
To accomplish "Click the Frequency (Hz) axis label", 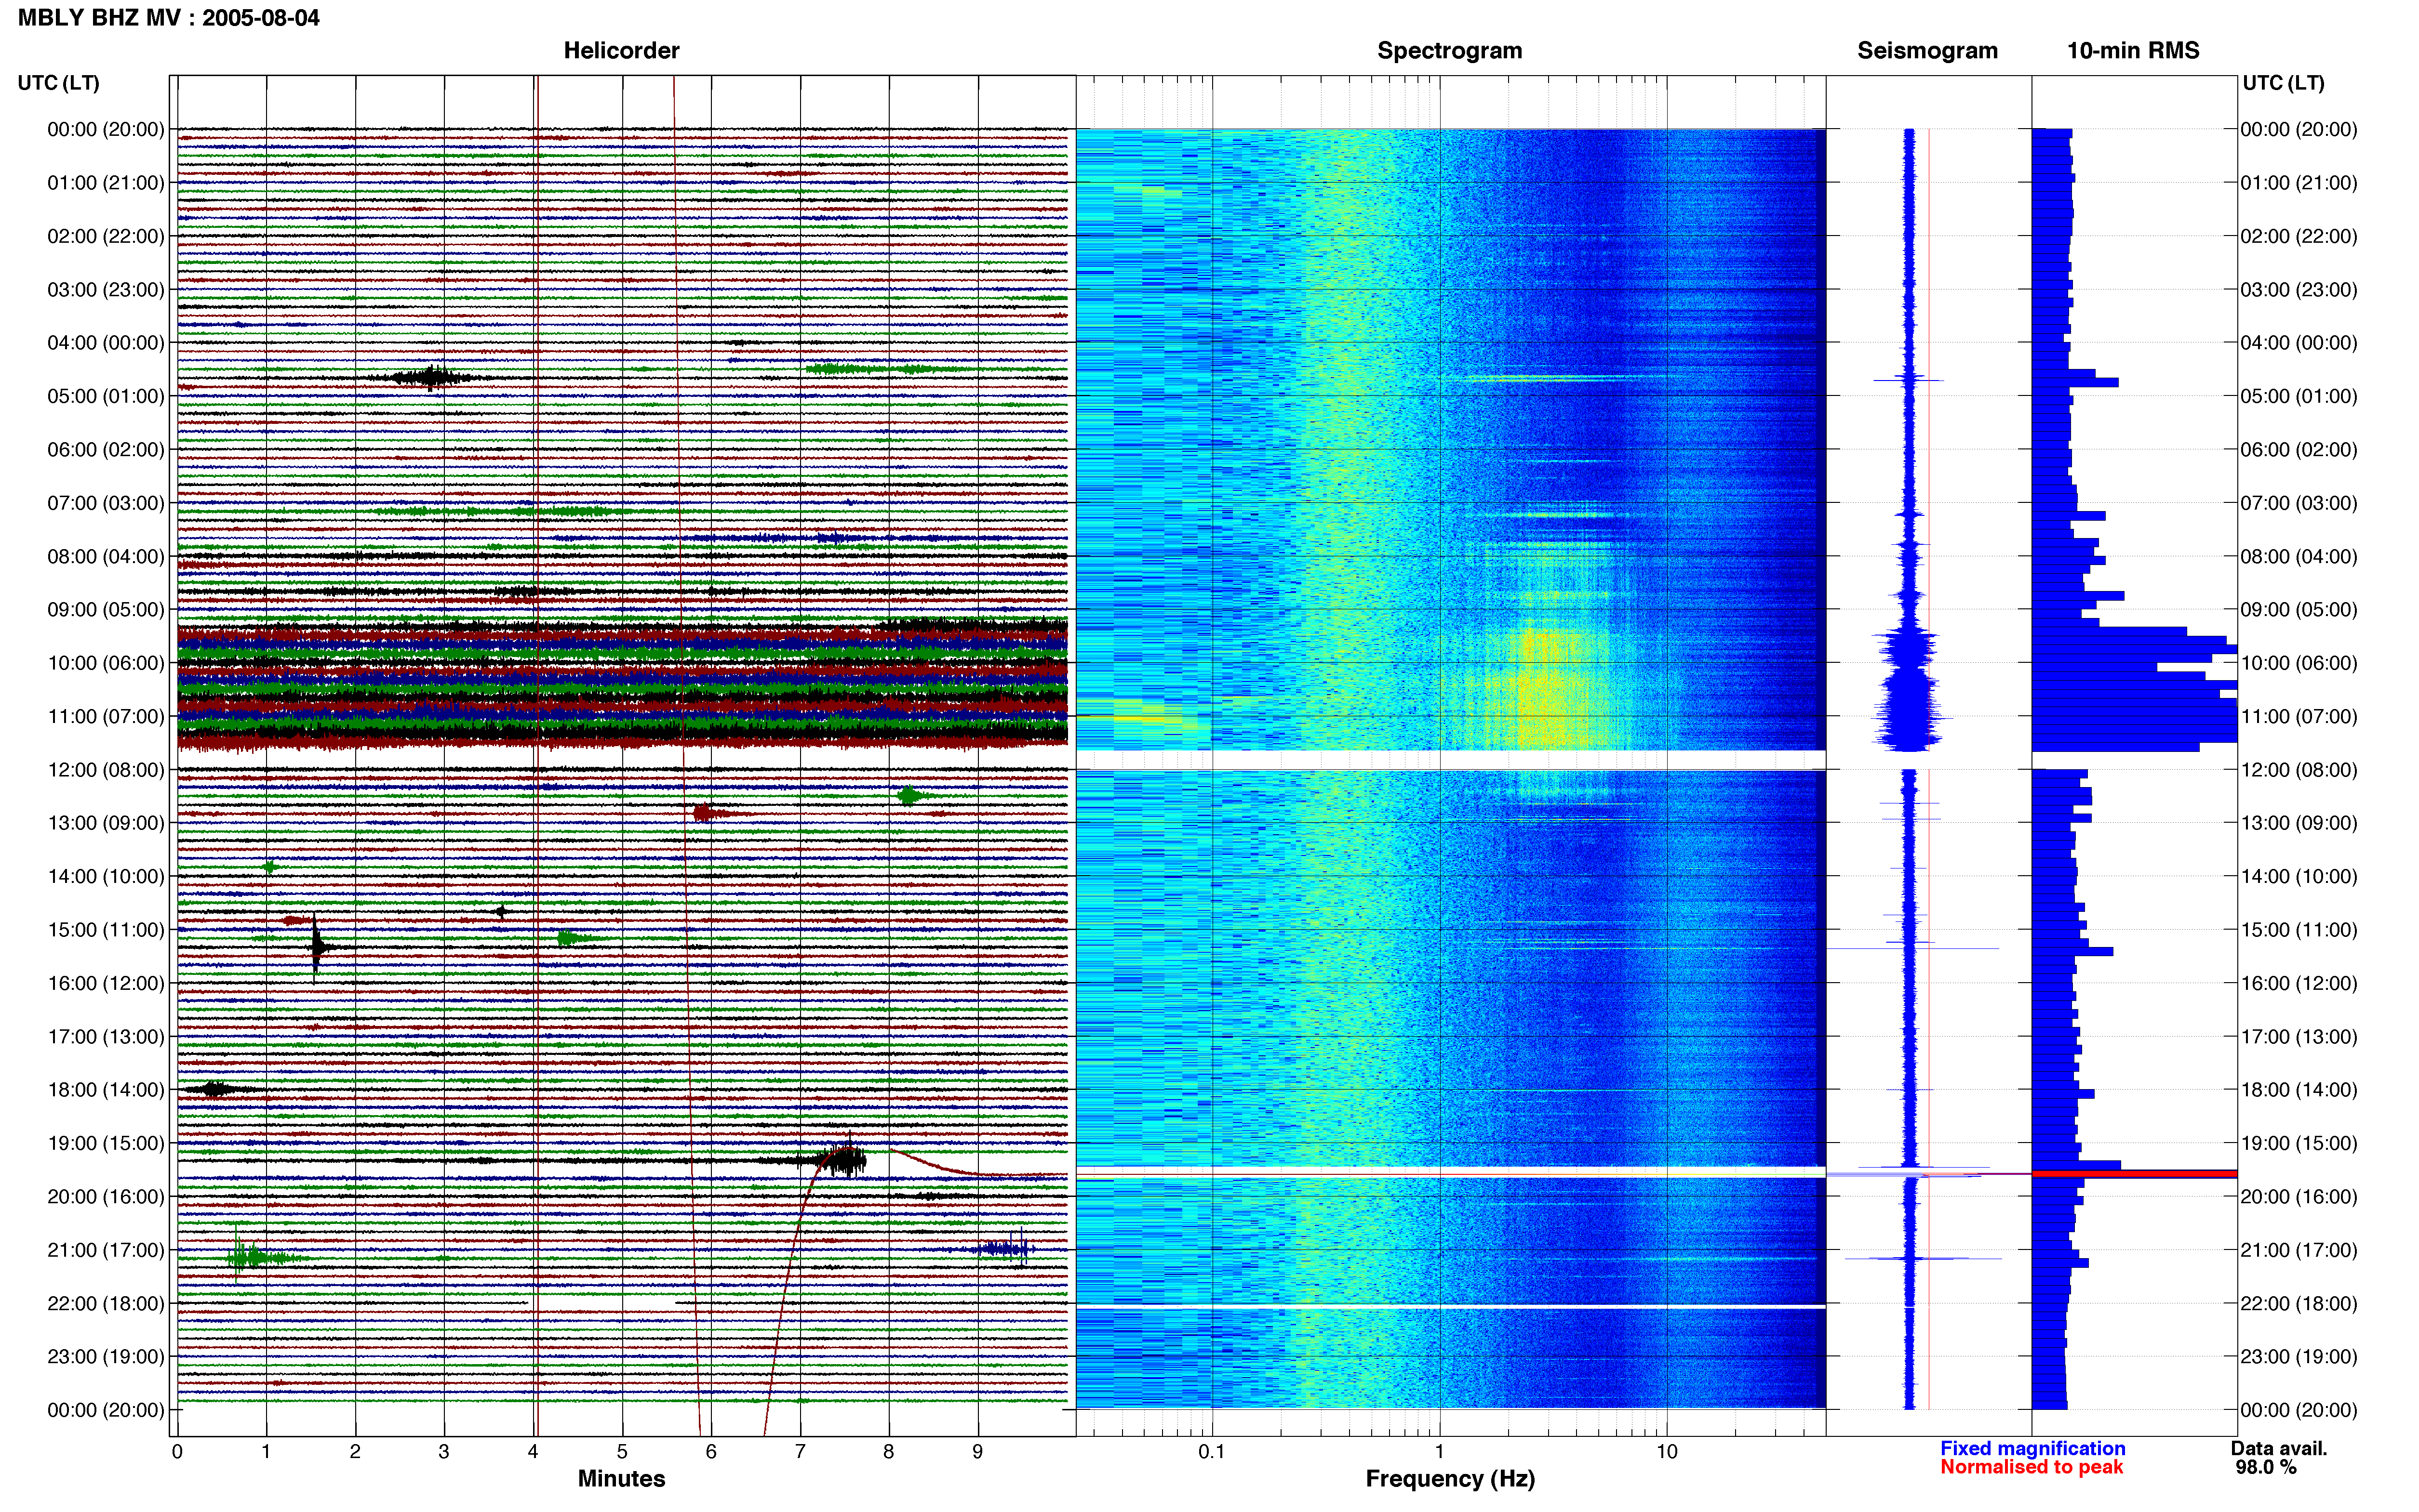I will 1450,1479.
